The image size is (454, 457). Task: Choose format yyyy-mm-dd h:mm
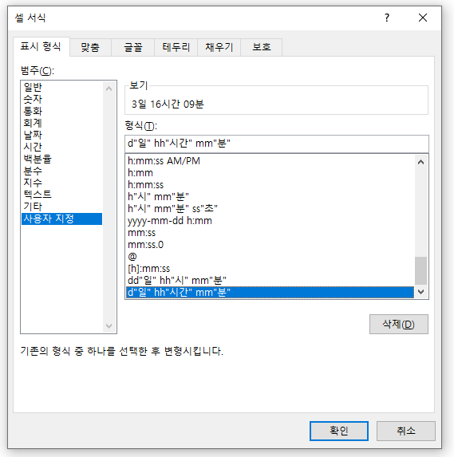[270, 221]
